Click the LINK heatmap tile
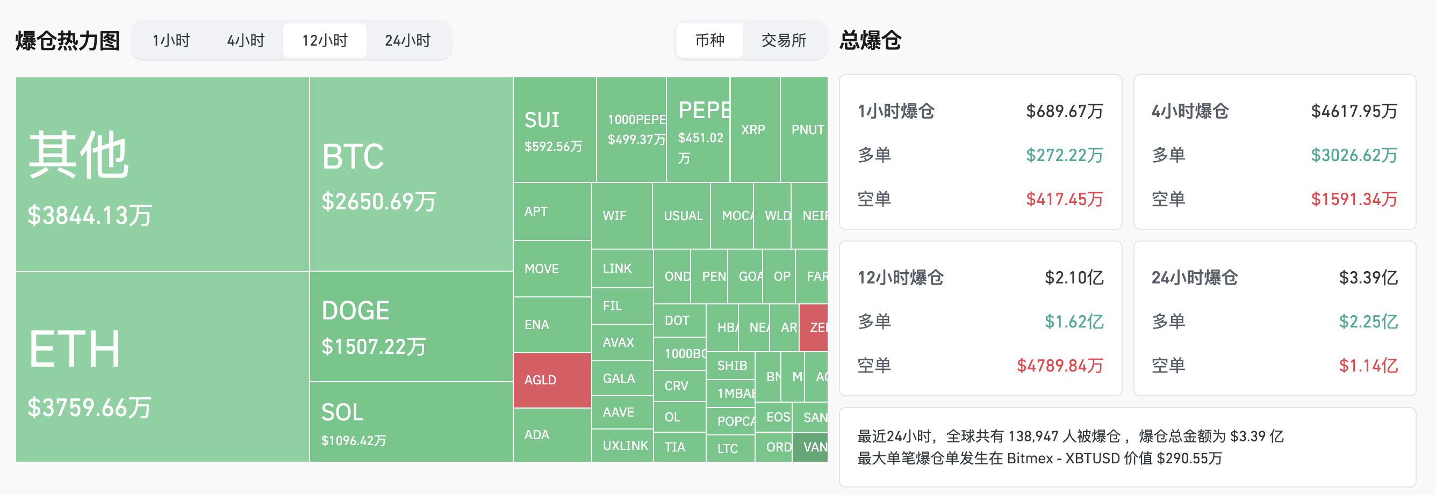The height and width of the screenshot is (495, 1436). point(622,268)
